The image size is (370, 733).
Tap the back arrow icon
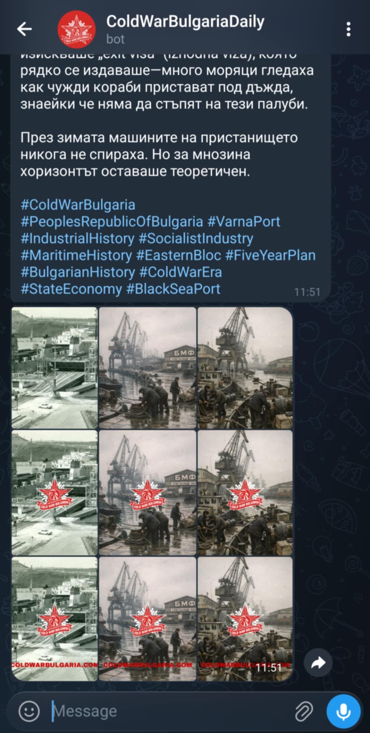click(x=25, y=29)
